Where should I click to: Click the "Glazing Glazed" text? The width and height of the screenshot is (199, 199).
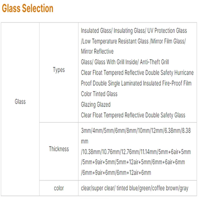pyautogui.click(x=96, y=104)
